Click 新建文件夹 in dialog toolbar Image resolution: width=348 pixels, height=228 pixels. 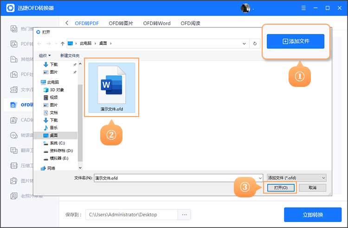coord(70,56)
